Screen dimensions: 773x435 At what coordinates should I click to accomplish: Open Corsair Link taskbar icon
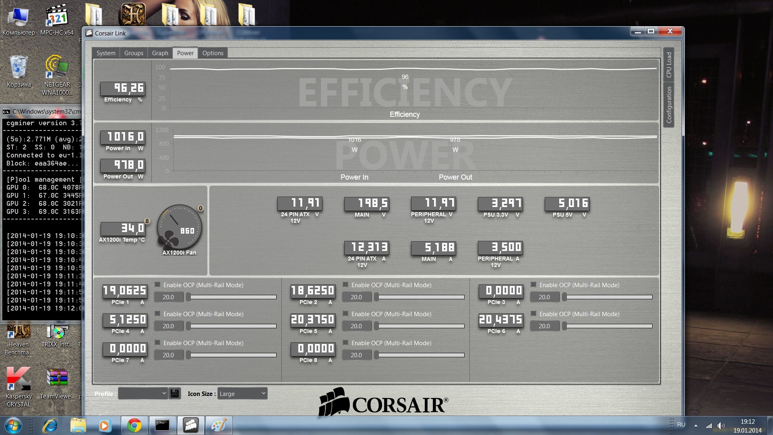click(191, 425)
